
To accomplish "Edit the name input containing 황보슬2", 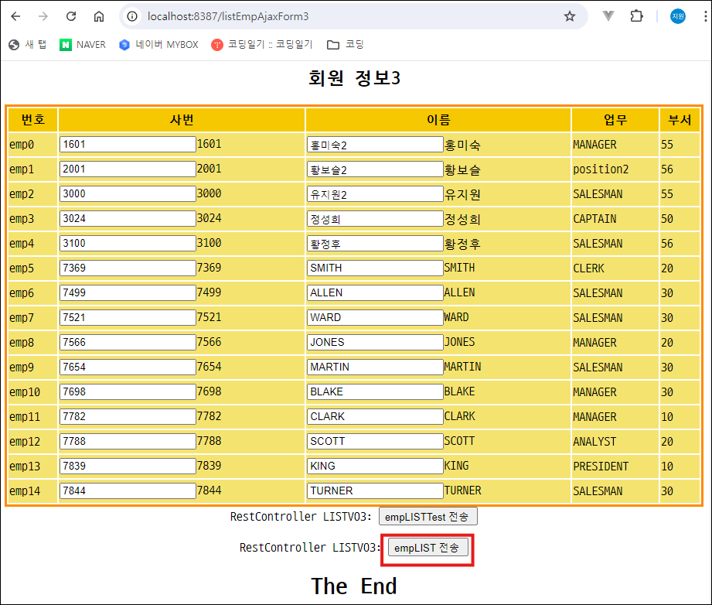I will [375, 169].
